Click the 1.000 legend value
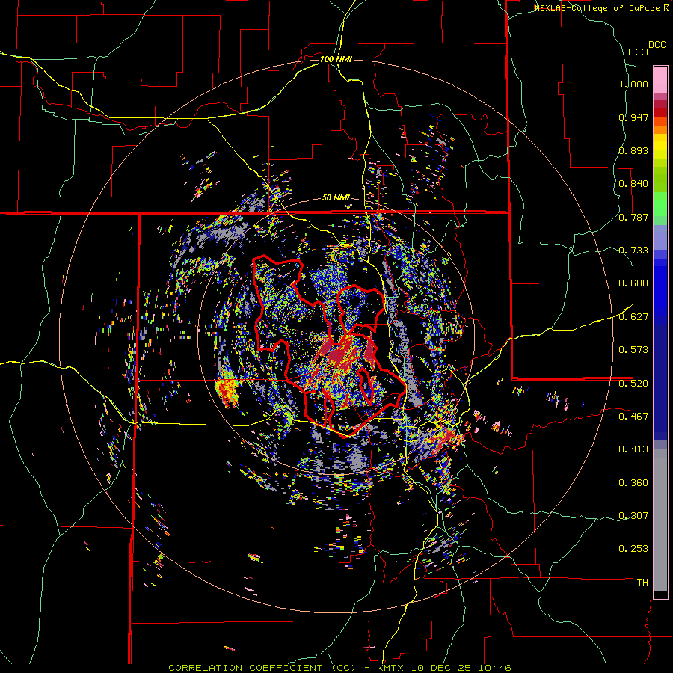This screenshot has height=673, width=673. click(x=633, y=84)
